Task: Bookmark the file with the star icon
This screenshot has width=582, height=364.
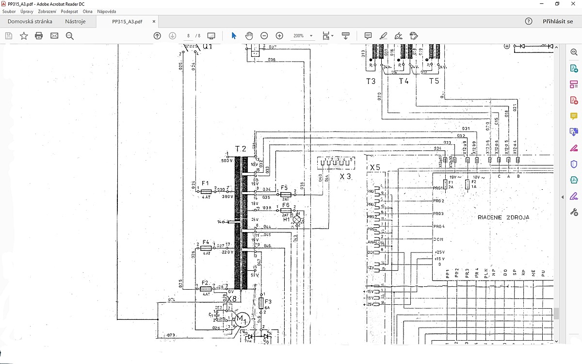Action: (x=24, y=36)
